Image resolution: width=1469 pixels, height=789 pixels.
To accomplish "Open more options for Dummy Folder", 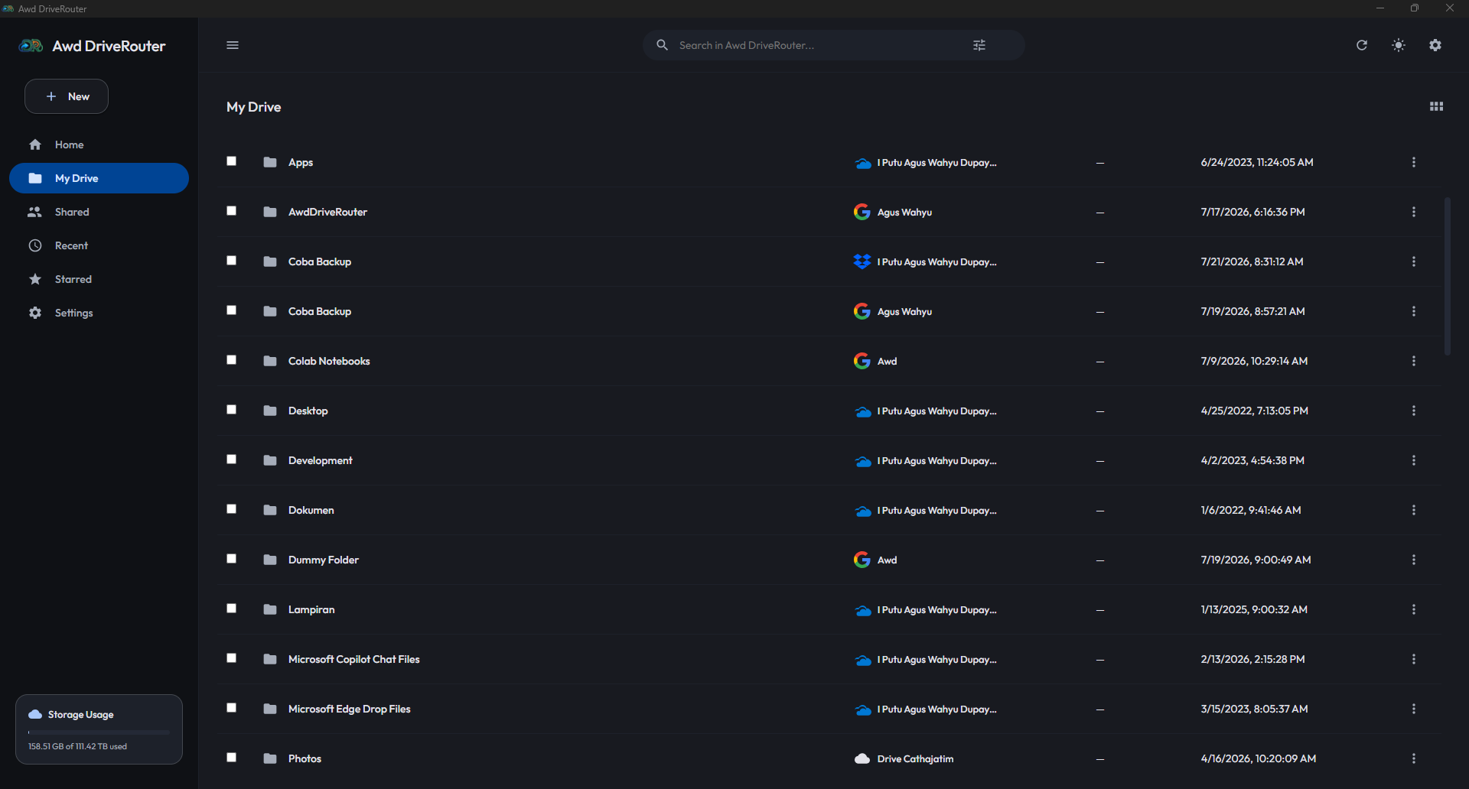I will pyautogui.click(x=1414, y=560).
